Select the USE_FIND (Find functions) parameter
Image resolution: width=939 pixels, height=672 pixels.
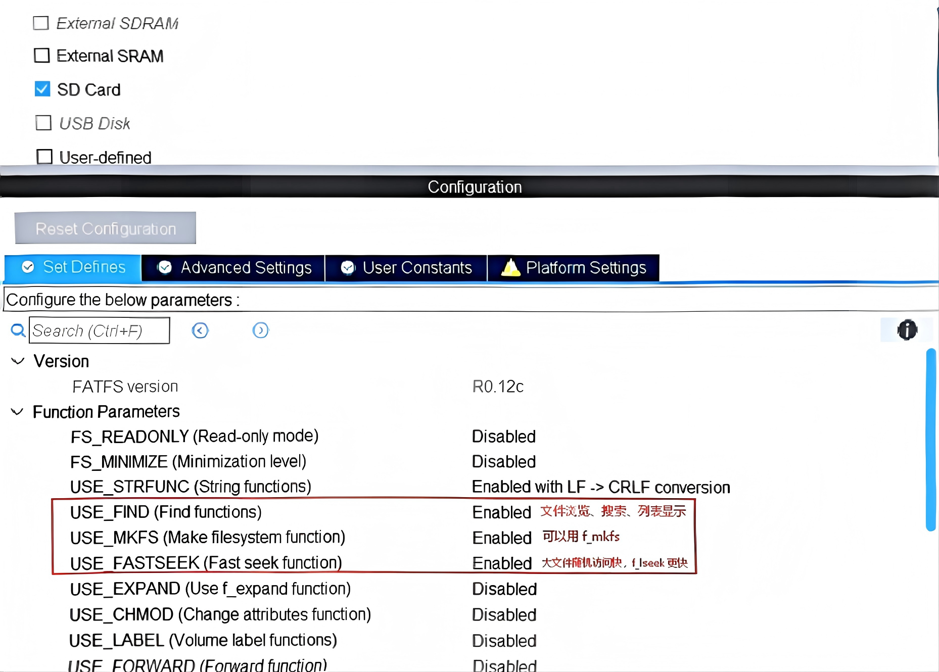pos(166,512)
